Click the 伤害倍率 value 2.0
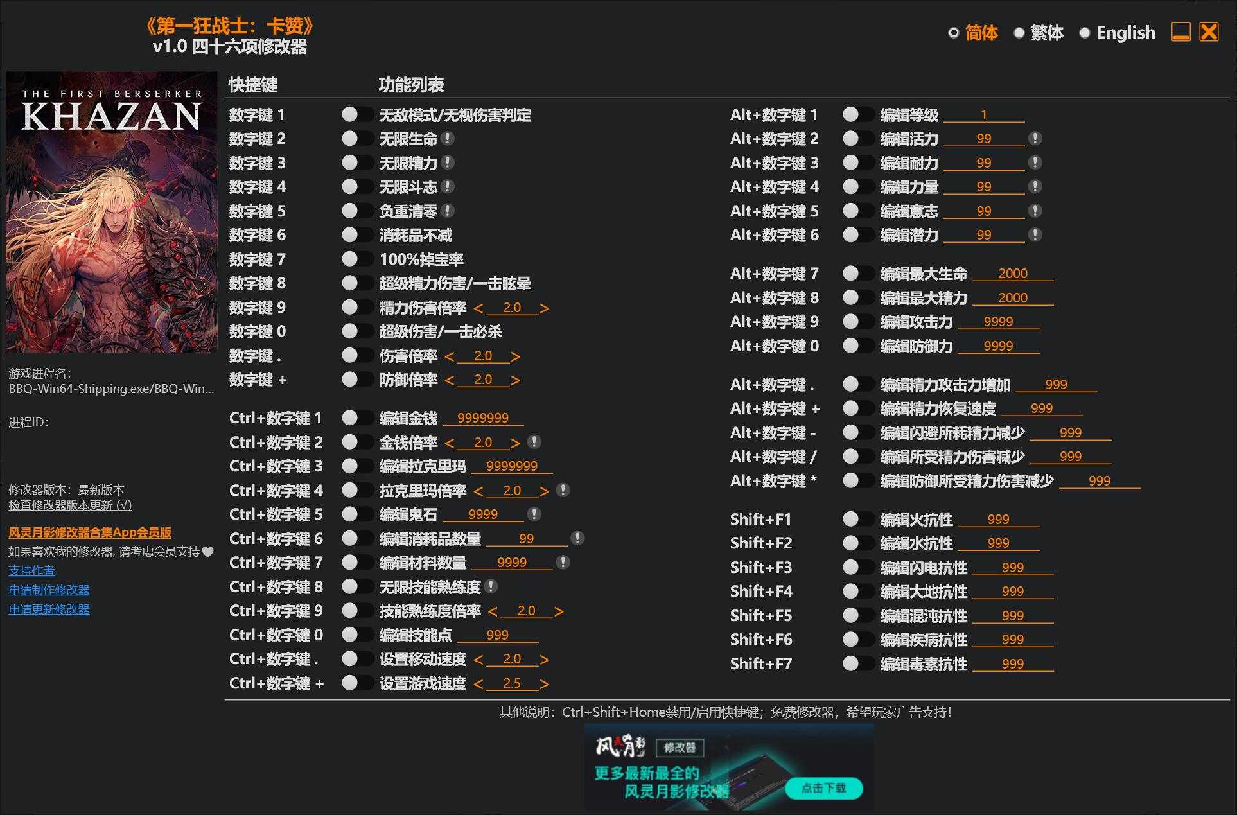Image resolution: width=1237 pixels, height=815 pixels. click(483, 356)
